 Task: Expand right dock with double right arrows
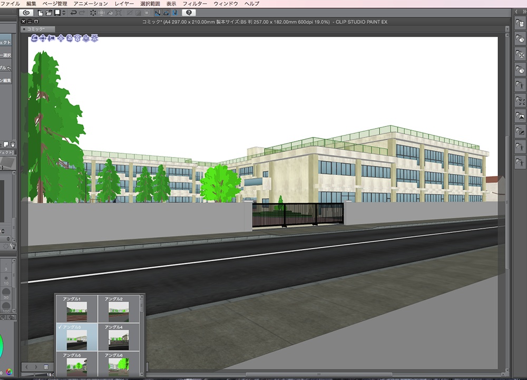[x=524, y=12]
